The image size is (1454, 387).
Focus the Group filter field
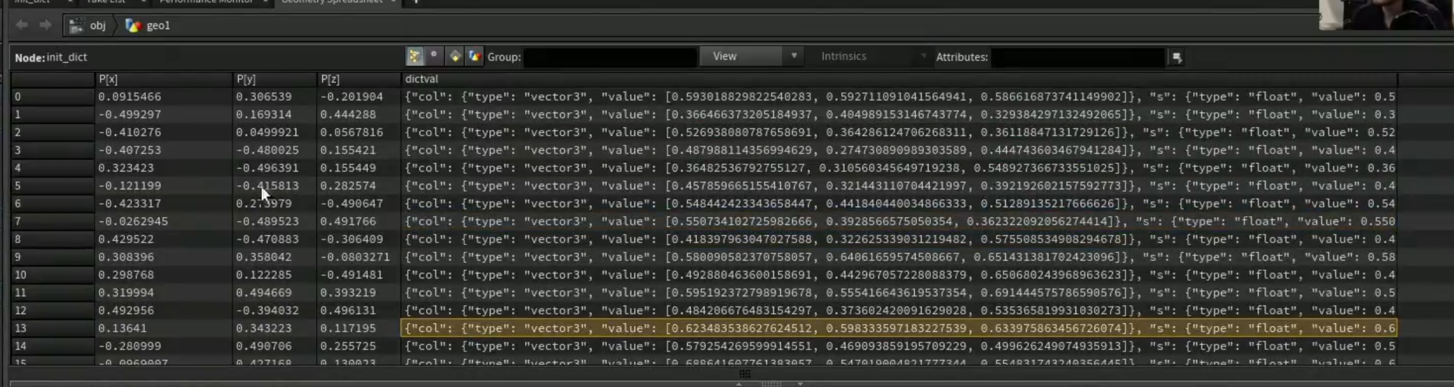(610, 57)
